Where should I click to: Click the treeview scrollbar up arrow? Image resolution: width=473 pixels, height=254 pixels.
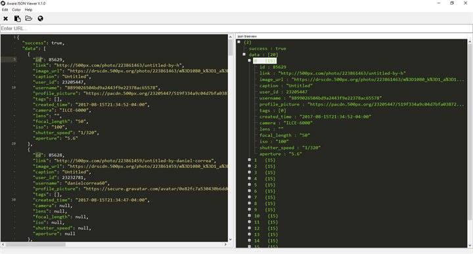[x=470, y=41]
